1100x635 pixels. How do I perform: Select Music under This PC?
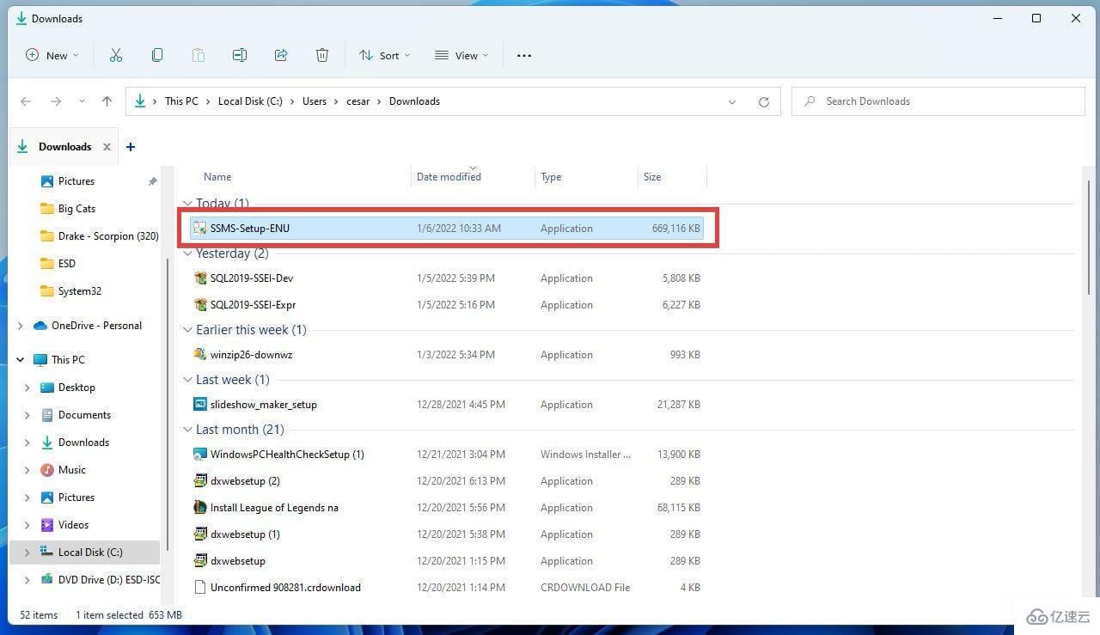tap(71, 470)
